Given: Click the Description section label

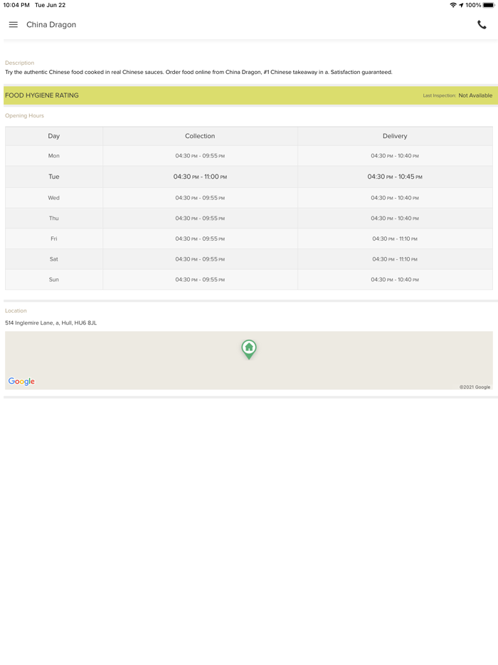Looking at the screenshot, I should pos(19,63).
